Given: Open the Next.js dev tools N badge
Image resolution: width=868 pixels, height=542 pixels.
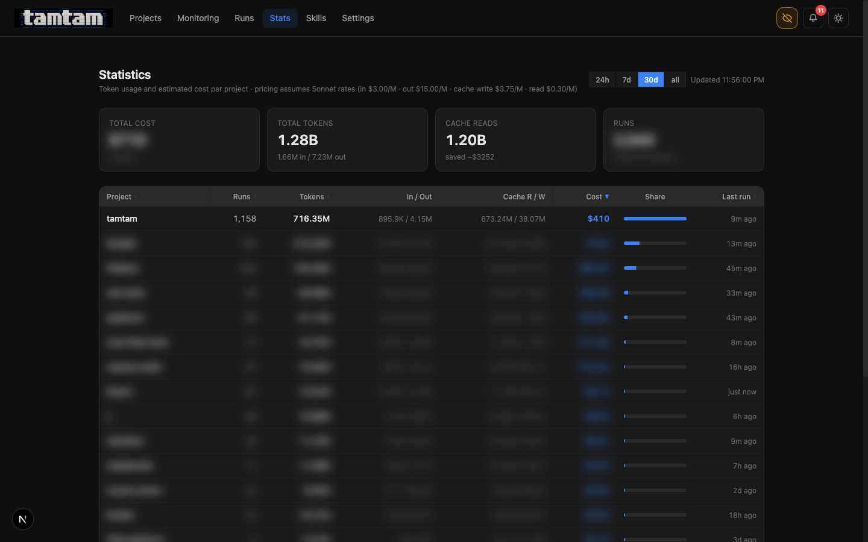Looking at the screenshot, I should coord(23,519).
